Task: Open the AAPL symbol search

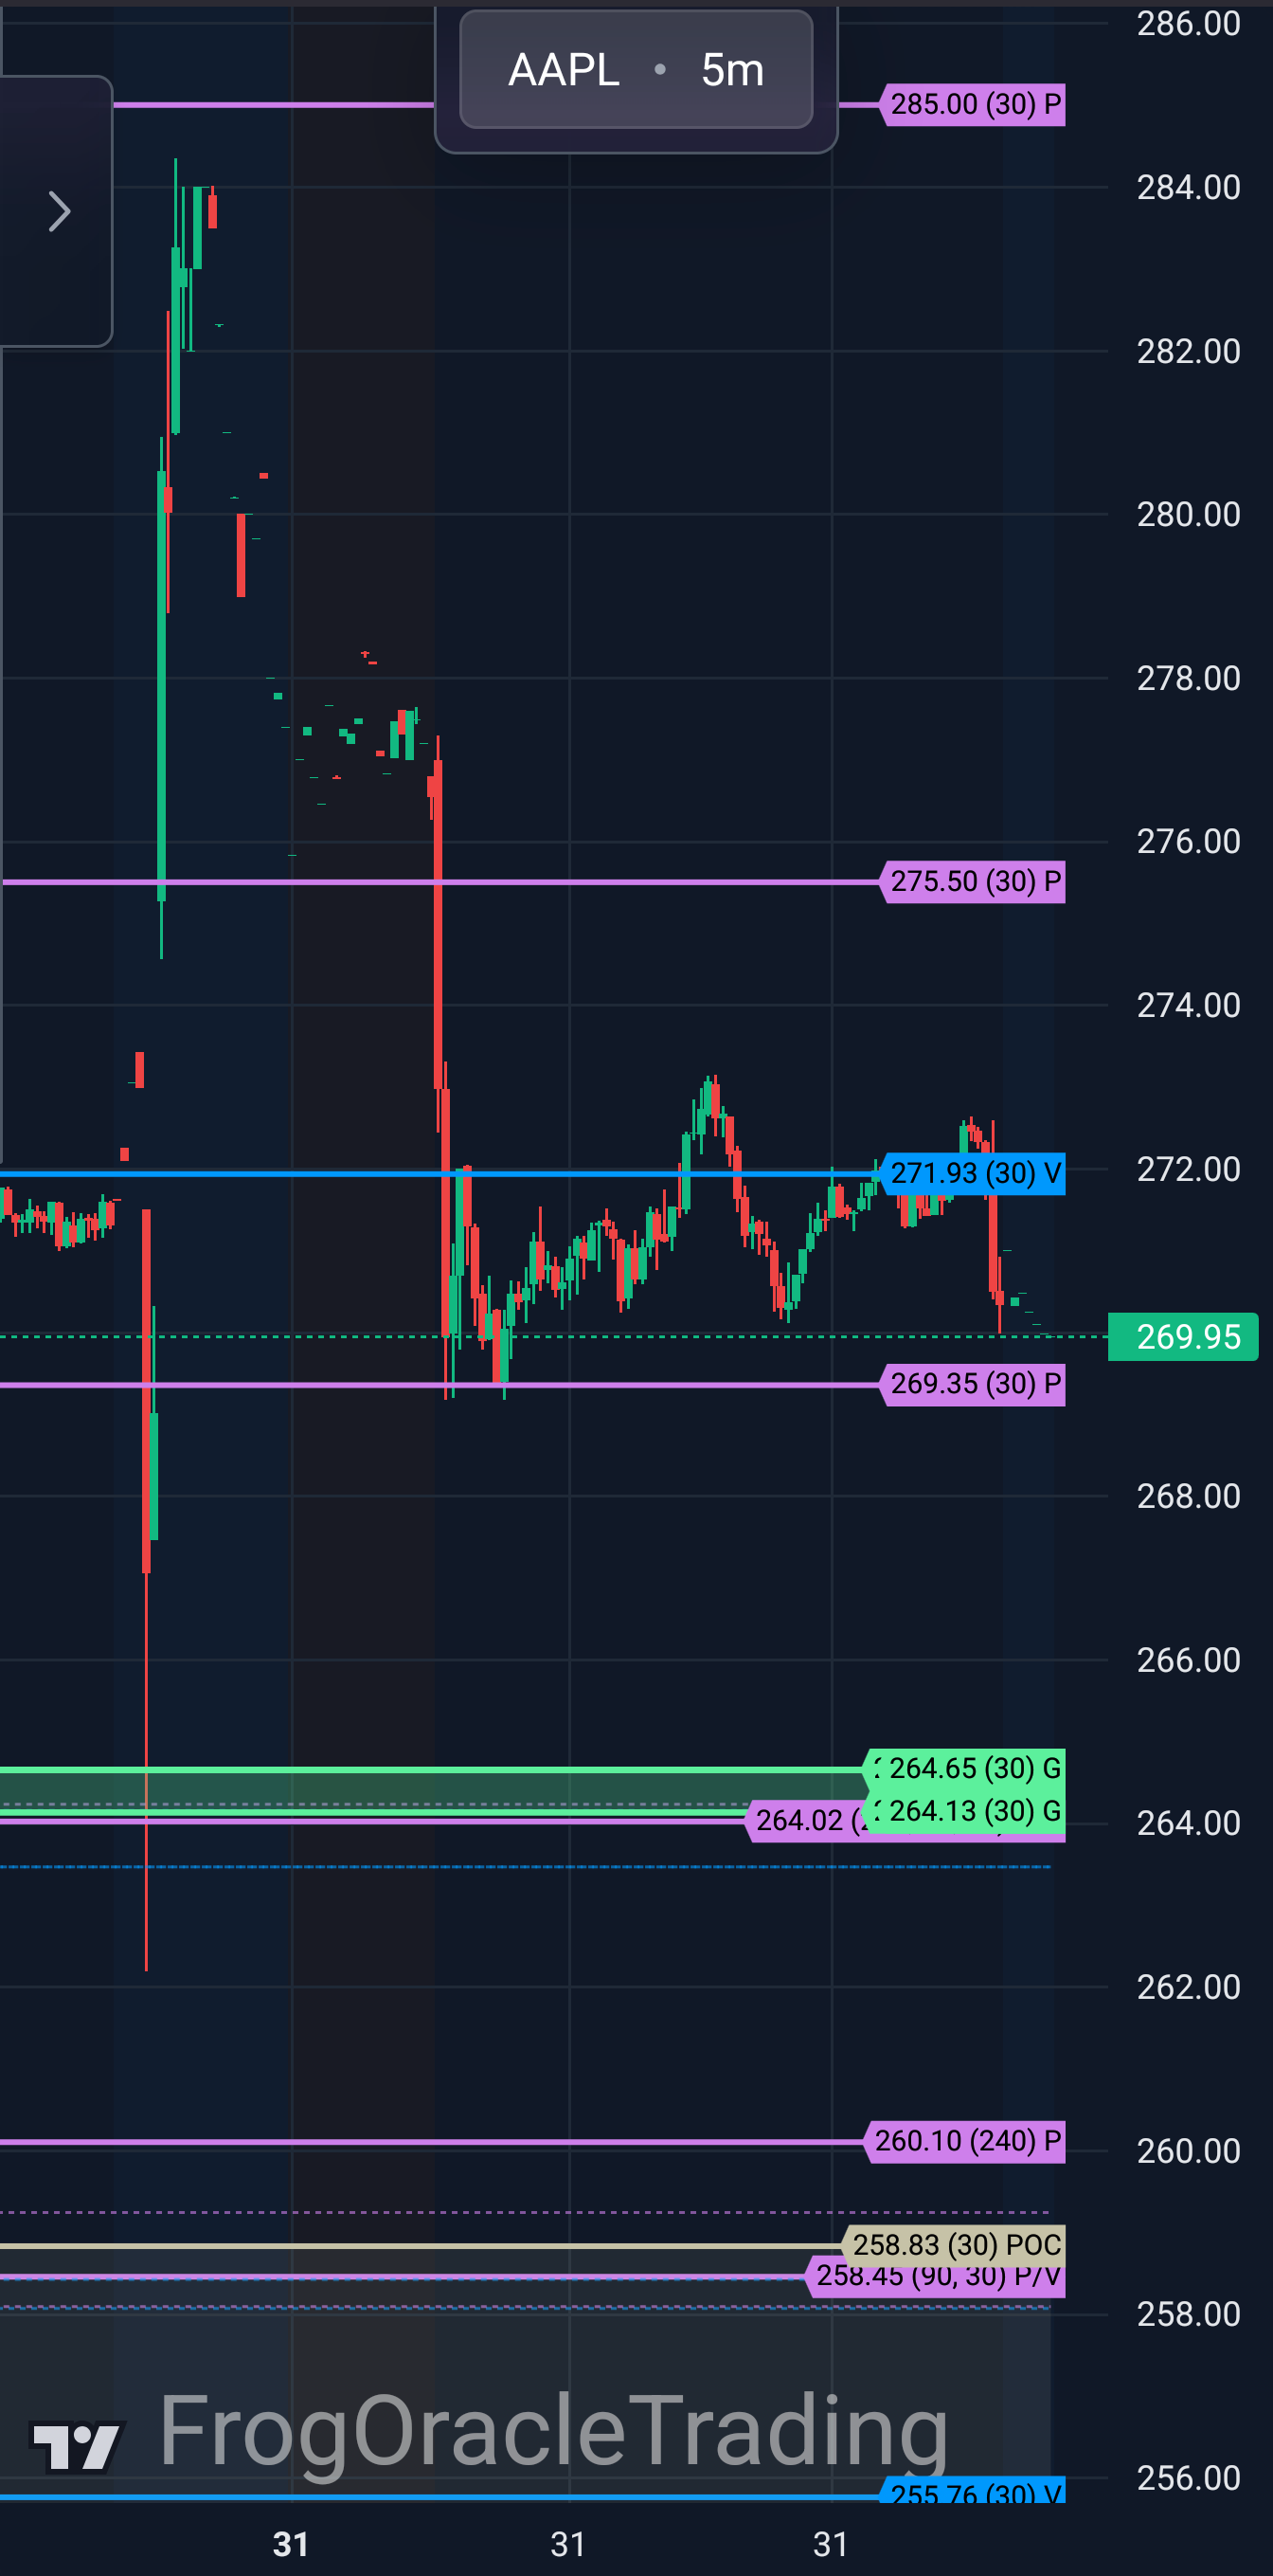Action: 564,70
